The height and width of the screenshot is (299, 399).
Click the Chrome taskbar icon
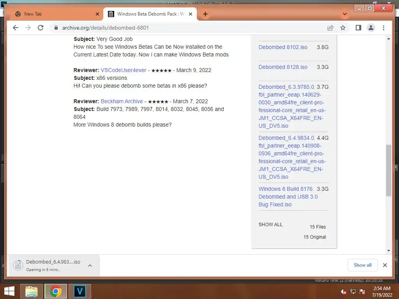tap(55, 291)
